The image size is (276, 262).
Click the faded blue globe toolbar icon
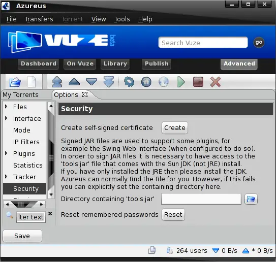click(x=164, y=82)
